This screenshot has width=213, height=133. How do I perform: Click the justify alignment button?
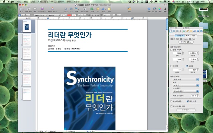point(98,15)
